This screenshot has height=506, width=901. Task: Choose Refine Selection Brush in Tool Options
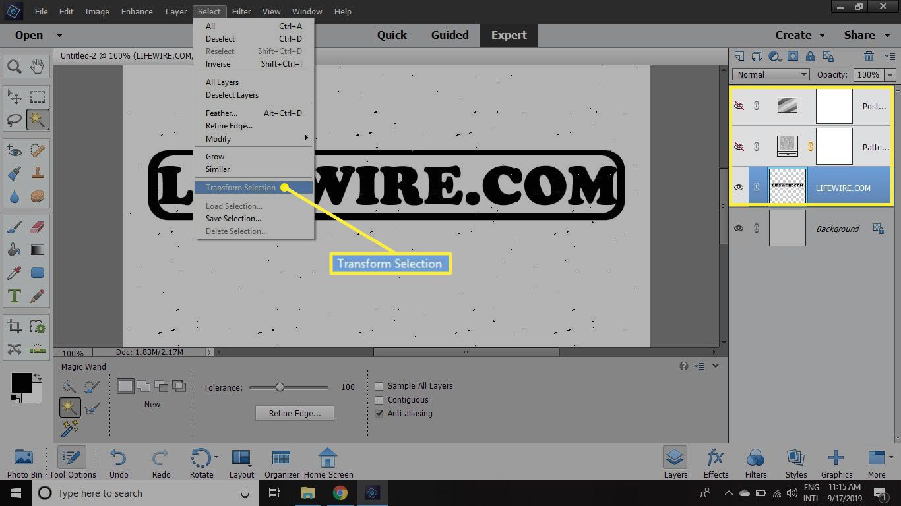coord(92,408)
